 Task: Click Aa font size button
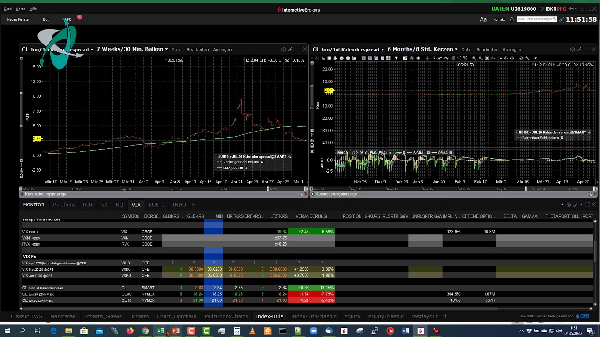pos(483,19)
